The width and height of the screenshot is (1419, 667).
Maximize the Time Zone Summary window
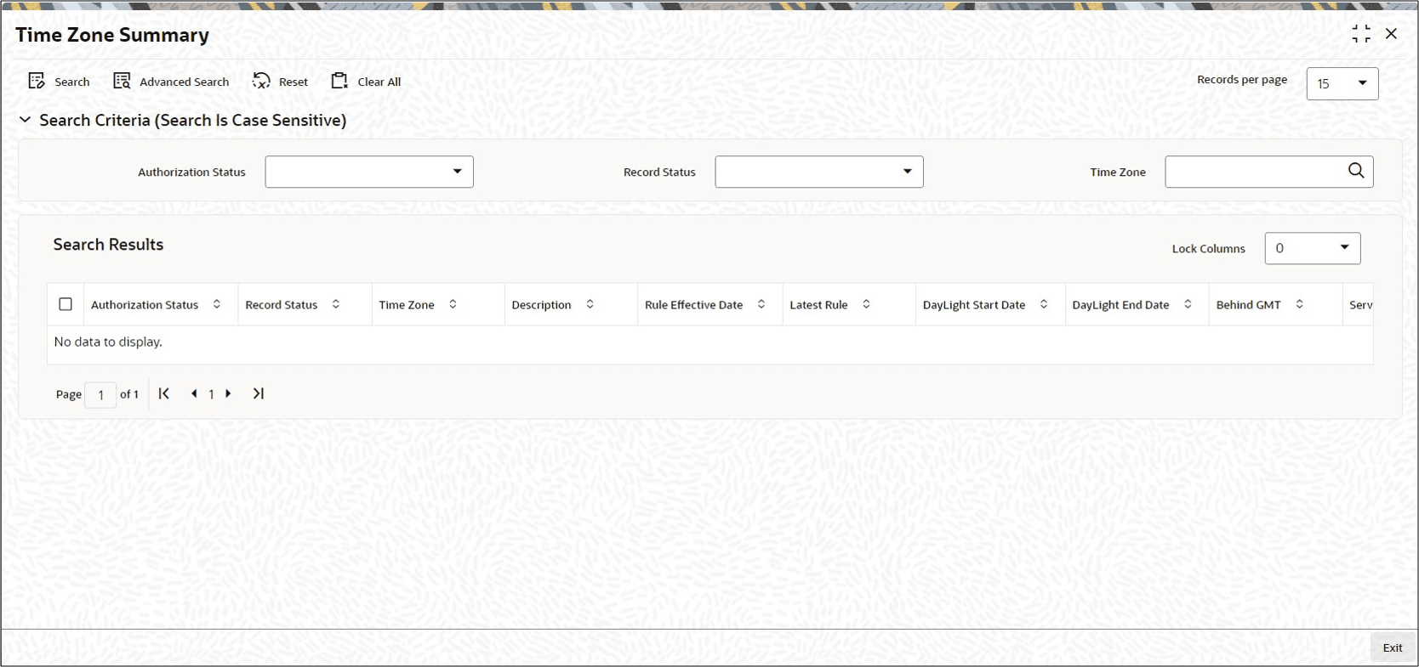point(1361,34)
